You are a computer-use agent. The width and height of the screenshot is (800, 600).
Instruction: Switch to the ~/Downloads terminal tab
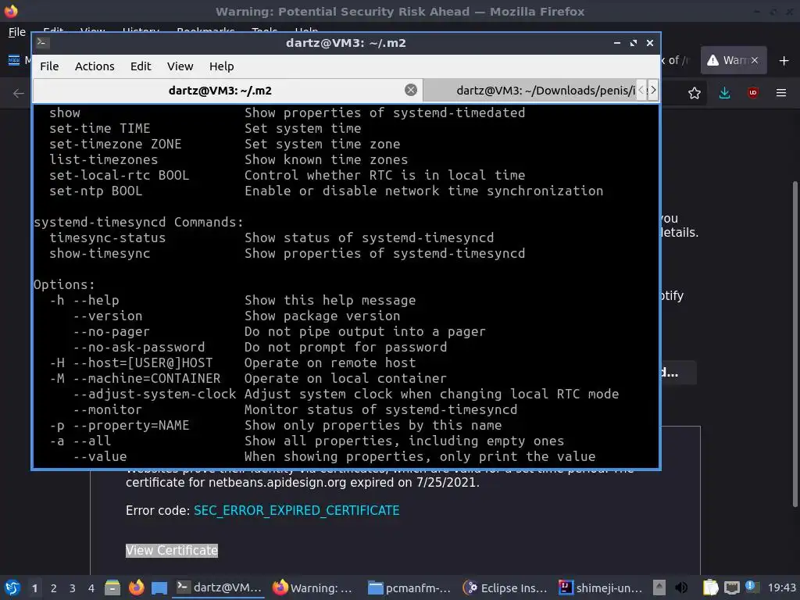530,91
